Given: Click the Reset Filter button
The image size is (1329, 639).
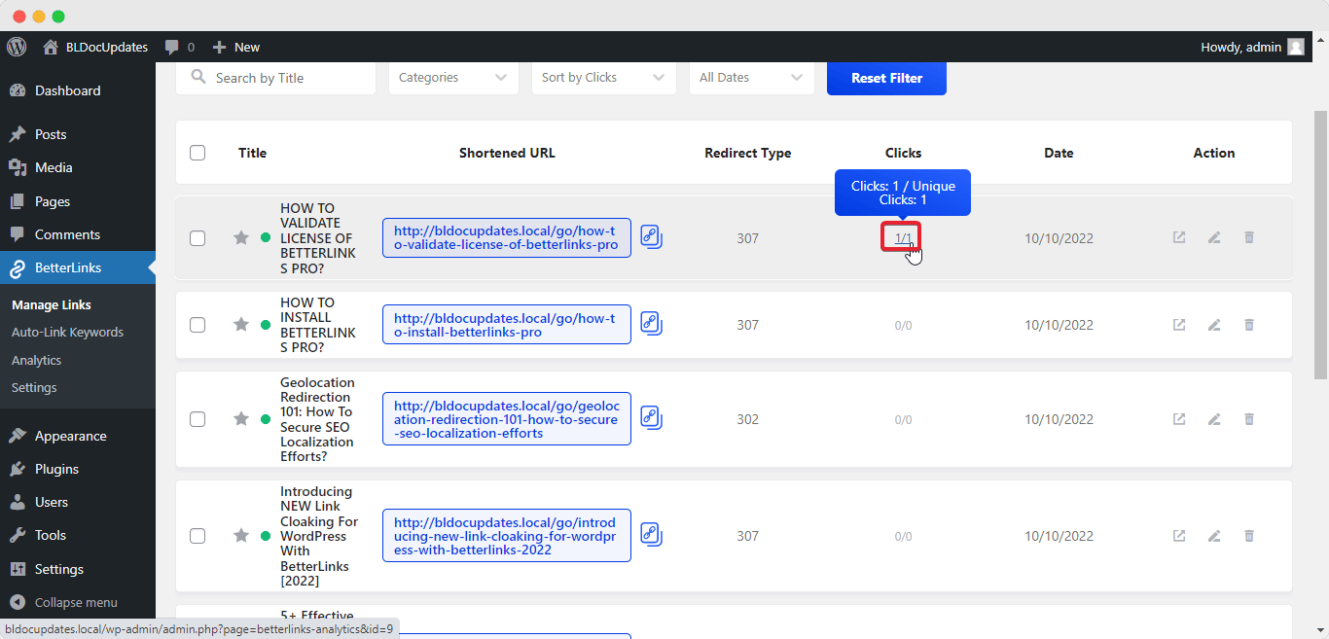Looking at the screenshot, I should 886,78.
